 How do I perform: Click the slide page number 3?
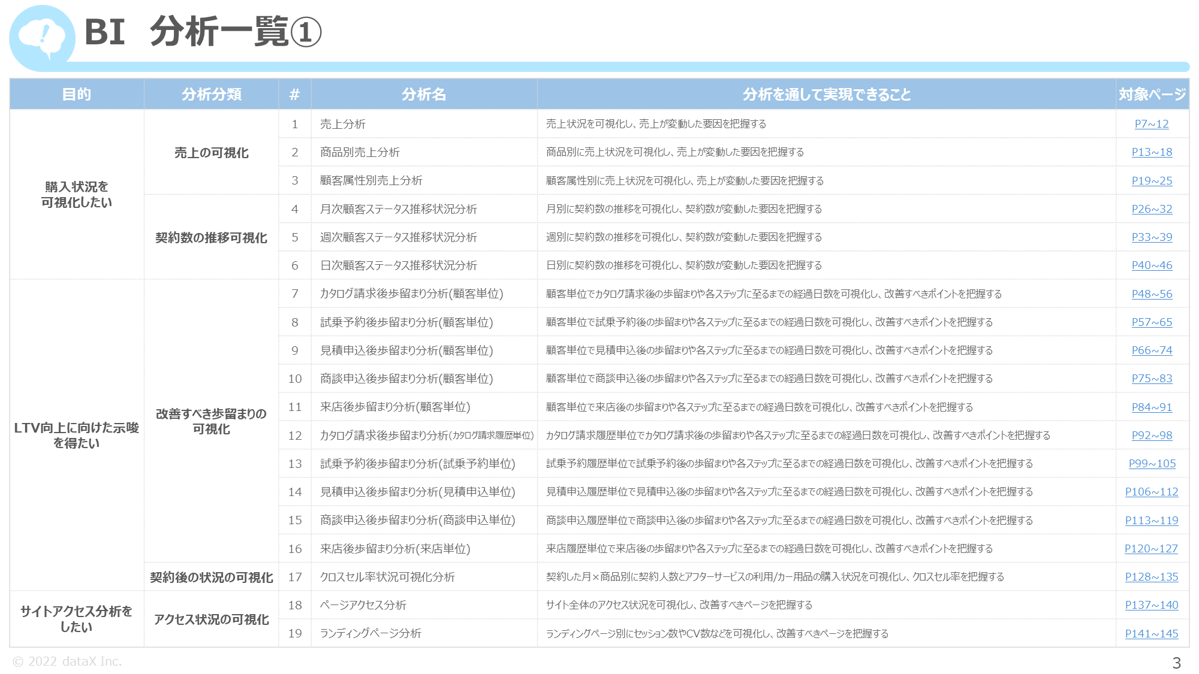tap(1176, 663)
